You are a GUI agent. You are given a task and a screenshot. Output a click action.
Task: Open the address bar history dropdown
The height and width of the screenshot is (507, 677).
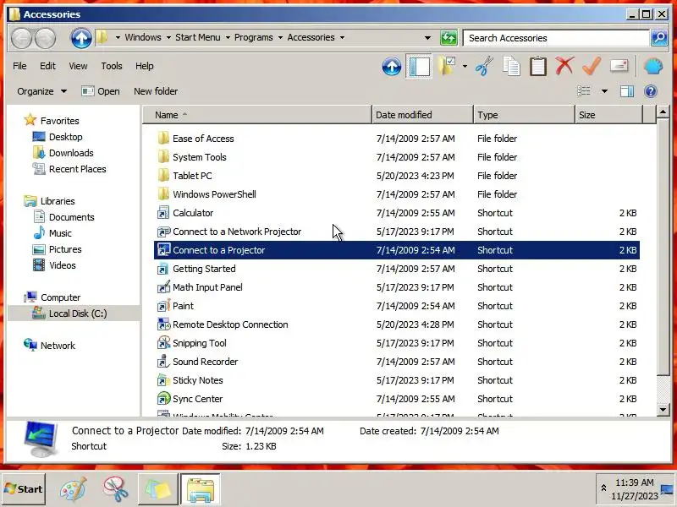pyautogui.click(x=427, y=38)
